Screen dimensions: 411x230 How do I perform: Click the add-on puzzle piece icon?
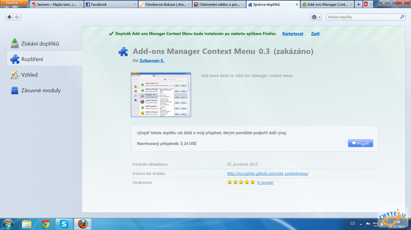point(123,52)
